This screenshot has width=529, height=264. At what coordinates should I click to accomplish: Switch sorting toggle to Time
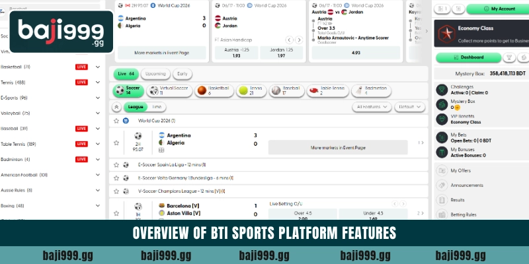tap(157, 107)
